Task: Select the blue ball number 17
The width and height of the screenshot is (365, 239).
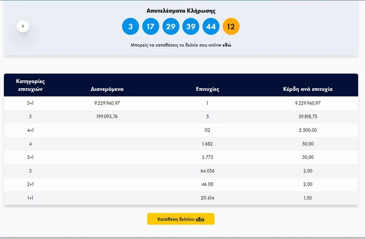Action: point(150,26)
